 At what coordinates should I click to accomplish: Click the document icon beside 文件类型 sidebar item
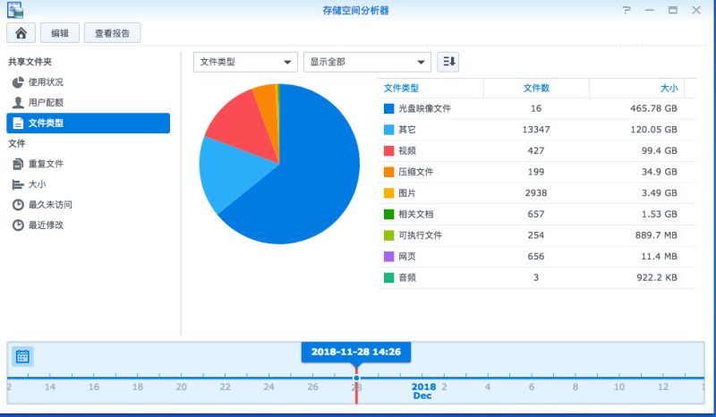pyautogui.click(x=18, y=123)
